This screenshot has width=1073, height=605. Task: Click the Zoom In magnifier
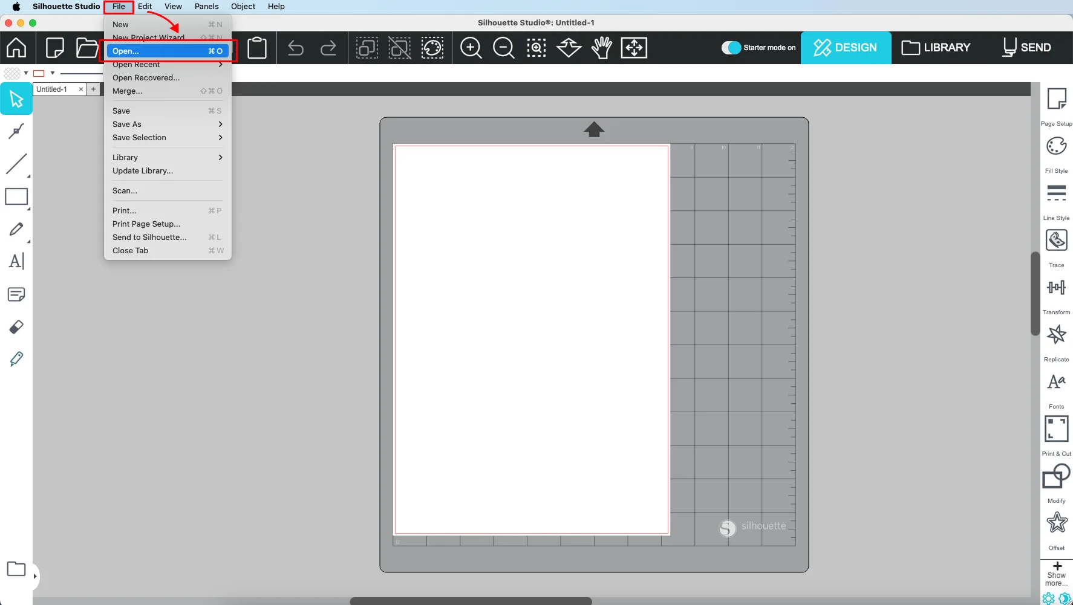pos(471,48)
